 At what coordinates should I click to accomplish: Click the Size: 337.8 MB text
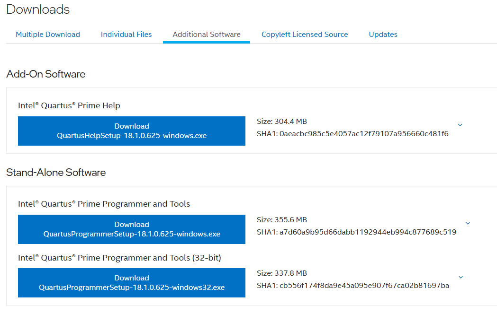click(x=282, y=273)
